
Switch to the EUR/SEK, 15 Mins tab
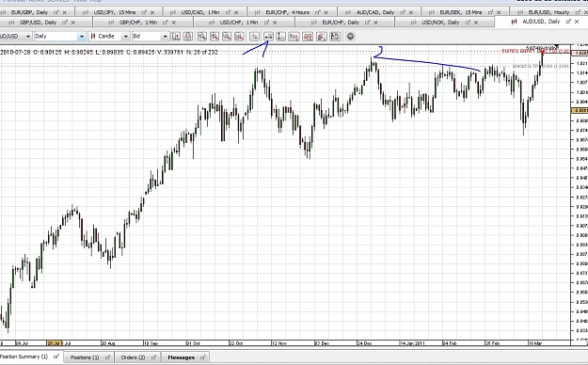click(460, 12)
